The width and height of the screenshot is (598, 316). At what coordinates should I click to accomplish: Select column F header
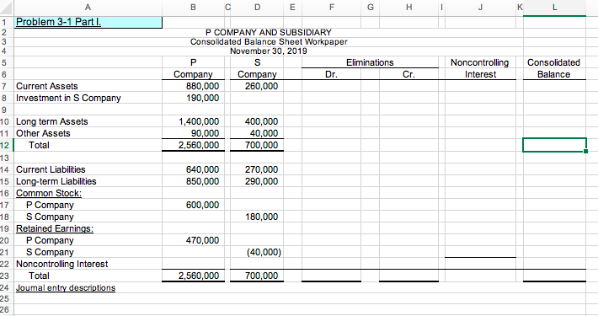point(331,8)
